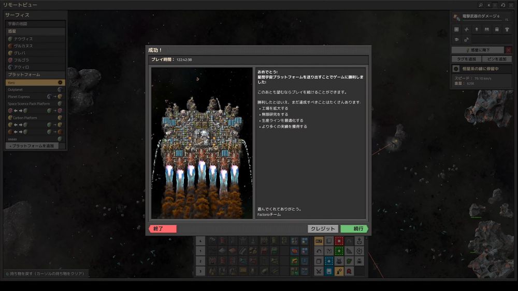The width and height of the screenshot is (518, 291).
Task: Open 宇宙の地図 space map entry
Action: pos(35,24)
